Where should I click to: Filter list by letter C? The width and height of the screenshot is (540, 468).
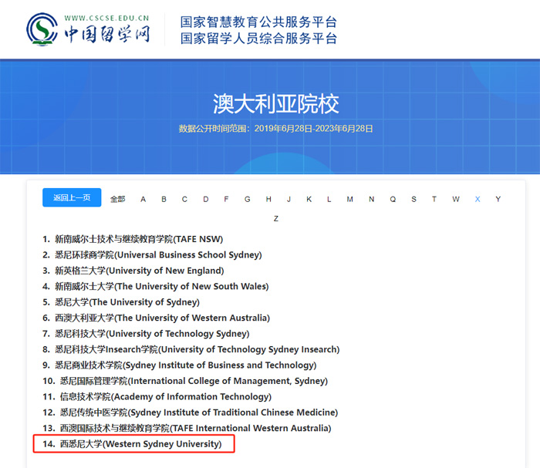coord(184,199)
